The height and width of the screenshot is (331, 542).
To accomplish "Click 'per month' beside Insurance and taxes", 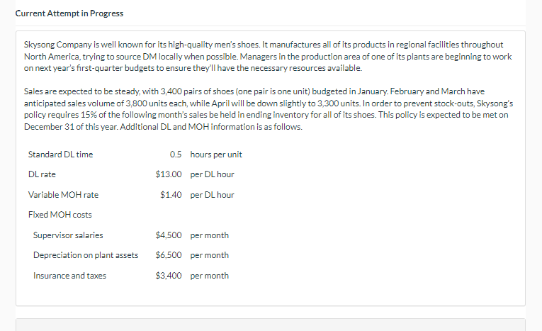I will tap(210, 276).
